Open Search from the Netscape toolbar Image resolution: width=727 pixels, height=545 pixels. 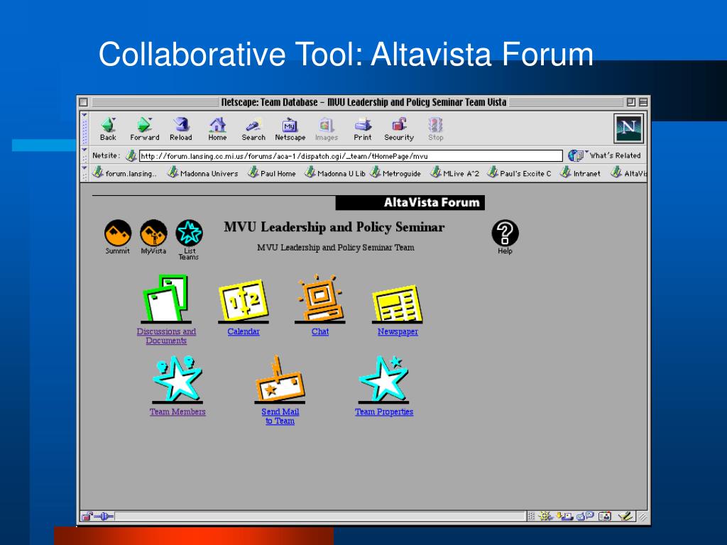pos(253,129)
